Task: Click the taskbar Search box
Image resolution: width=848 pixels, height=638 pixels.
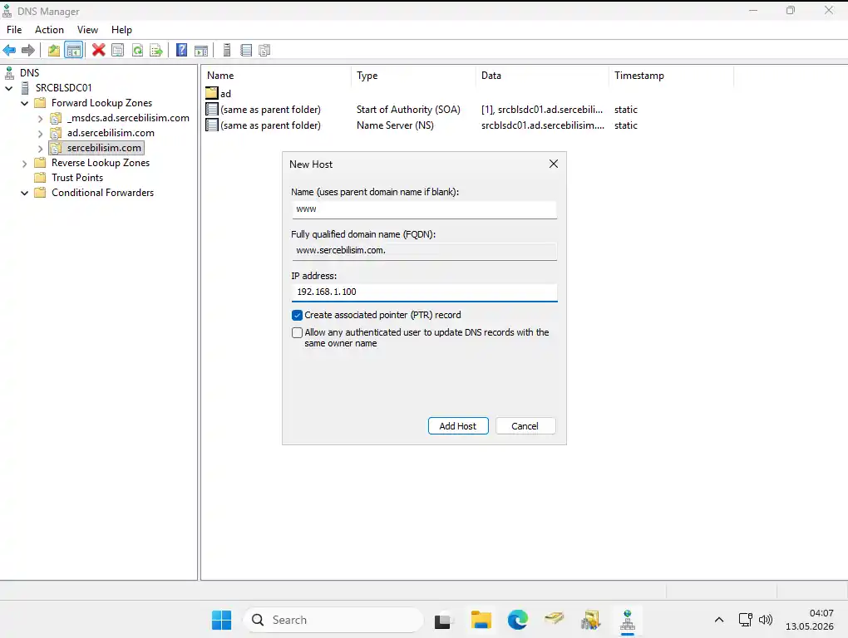Action: point(333,620)
